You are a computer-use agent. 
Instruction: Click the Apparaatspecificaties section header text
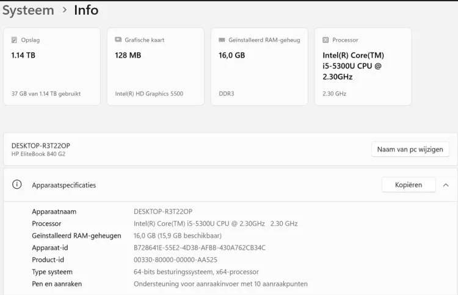coord(64,185)
